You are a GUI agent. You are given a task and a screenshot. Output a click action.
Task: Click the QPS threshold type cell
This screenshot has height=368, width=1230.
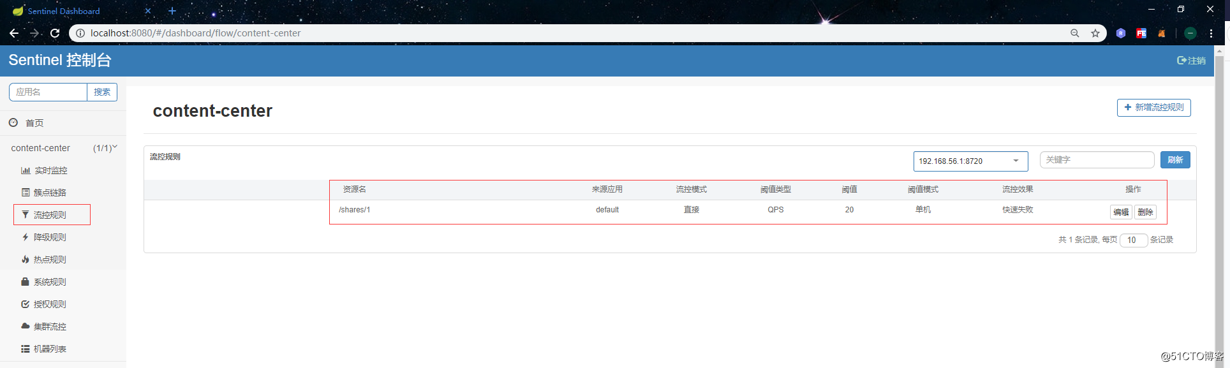pyautogui.click(x=776, y=210)
